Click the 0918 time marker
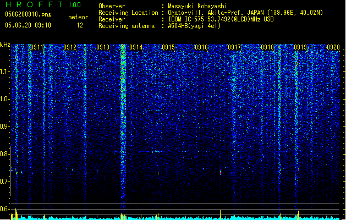This screenshot has height=220, width=346. pos(267,47)
